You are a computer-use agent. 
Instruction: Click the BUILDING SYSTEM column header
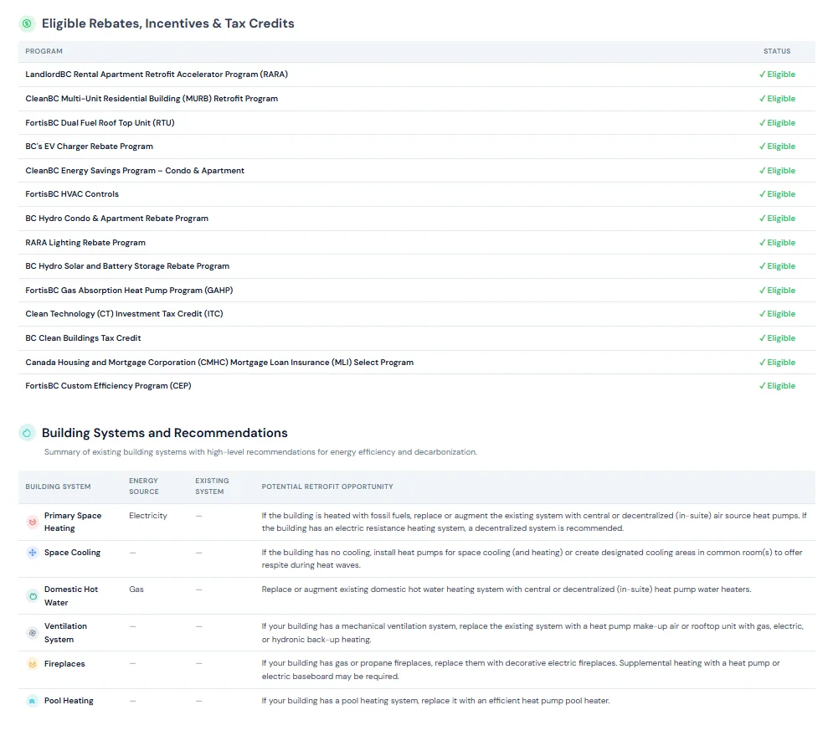58,486
